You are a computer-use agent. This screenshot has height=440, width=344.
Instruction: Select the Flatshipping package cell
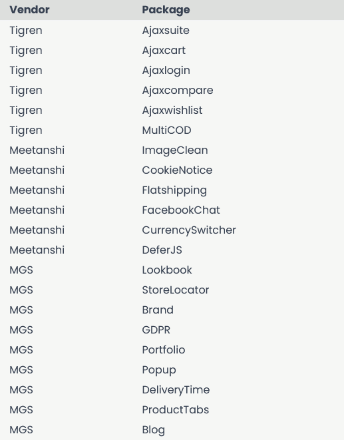point(174,190)
